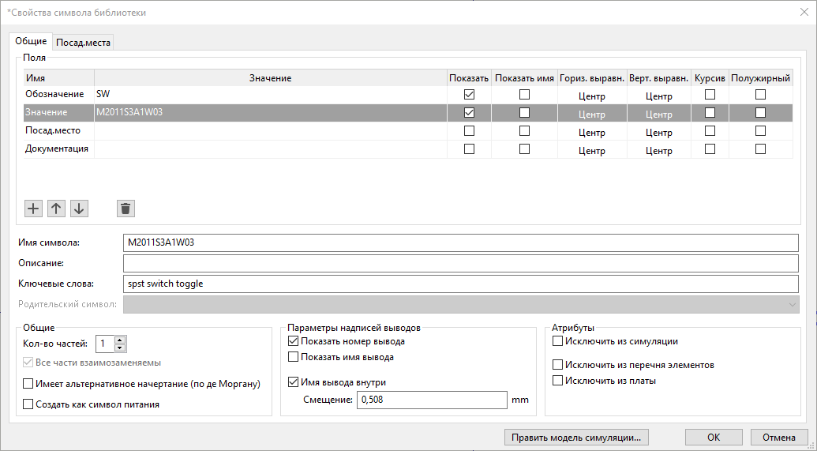Open horizontal alignment for Обозначение row

click(x=591, y=96)
